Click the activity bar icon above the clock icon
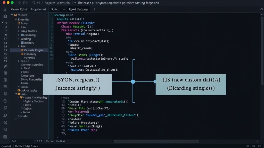 5,94
